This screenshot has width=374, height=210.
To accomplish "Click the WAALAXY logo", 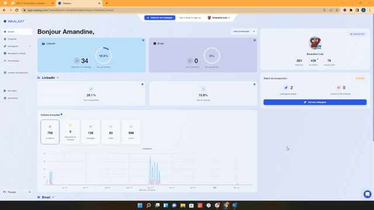I will click(14, 21).
